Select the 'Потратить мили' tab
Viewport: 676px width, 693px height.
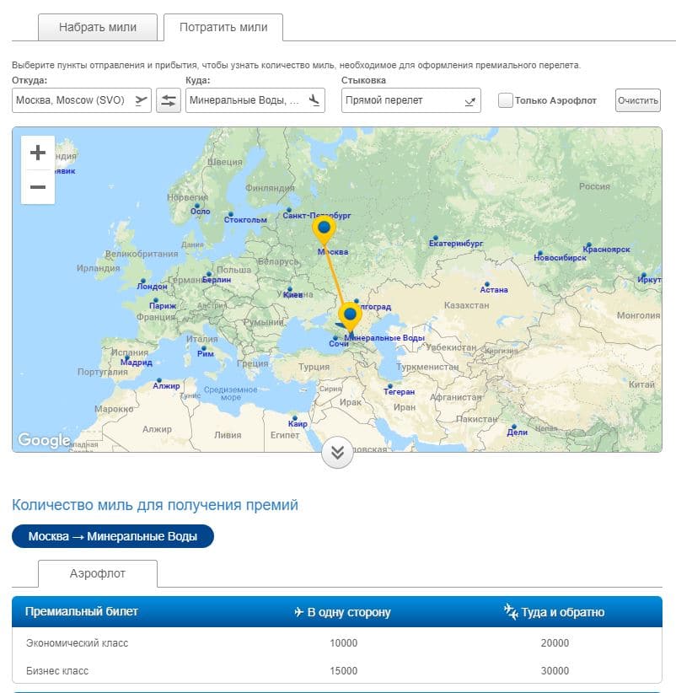tap(223, 27)
